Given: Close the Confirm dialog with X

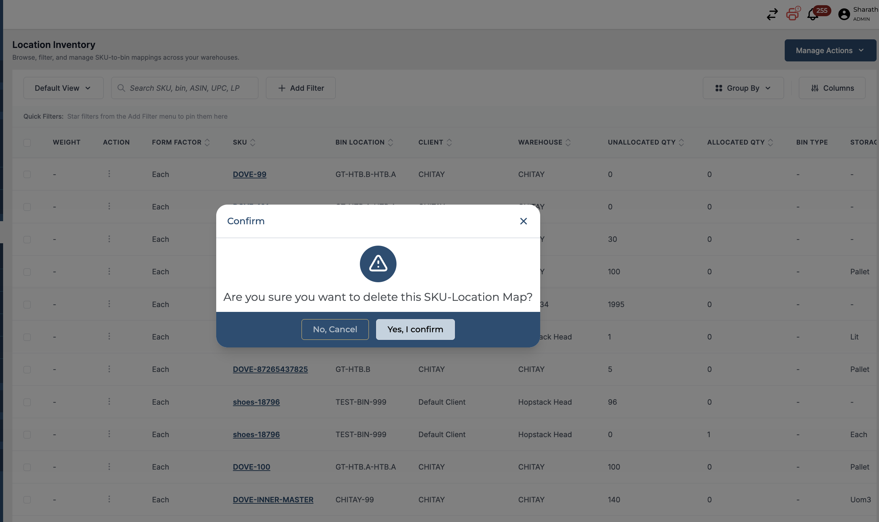Looking at the screenshot, I should coord(523,221).
